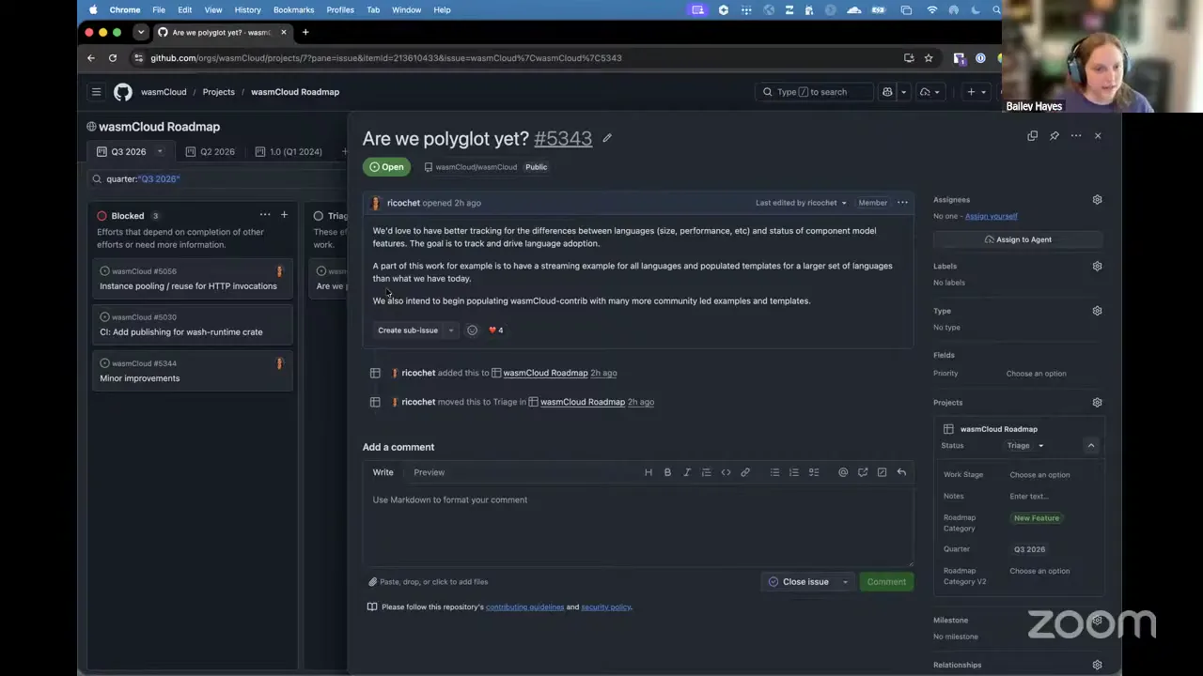Go to GitHub home via the Octocat logo
This screenshot has height=676, width=1203.
pyautogui.click(x=123, y=92)
